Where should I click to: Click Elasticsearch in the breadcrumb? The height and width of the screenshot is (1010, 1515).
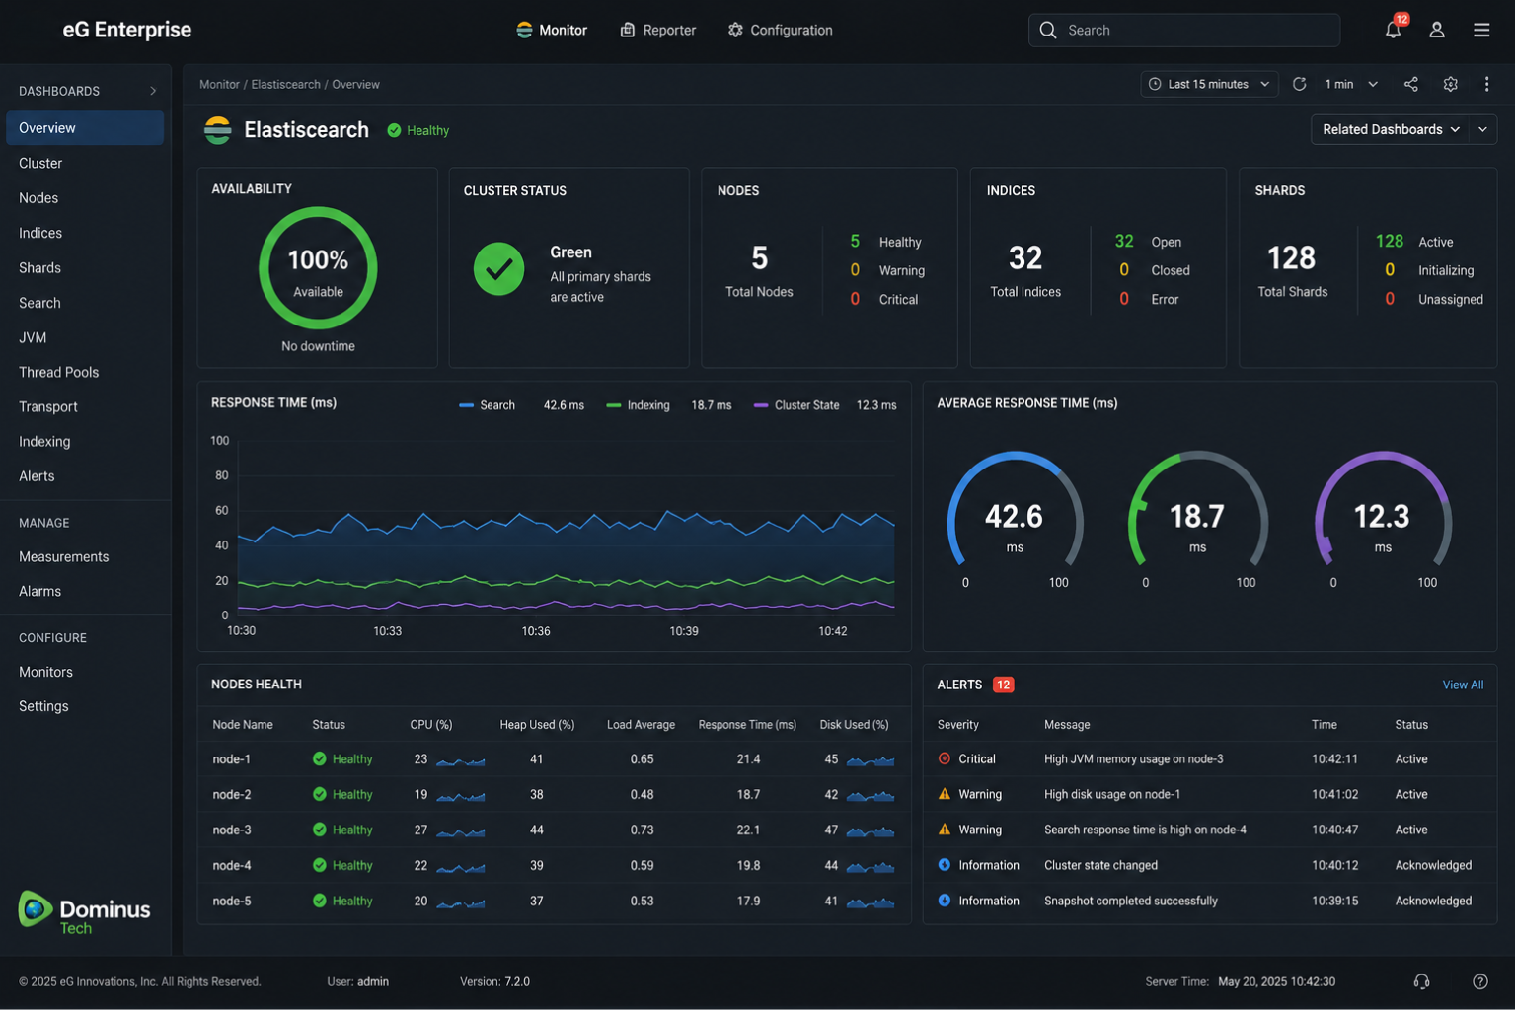click(x=285, y=84)
